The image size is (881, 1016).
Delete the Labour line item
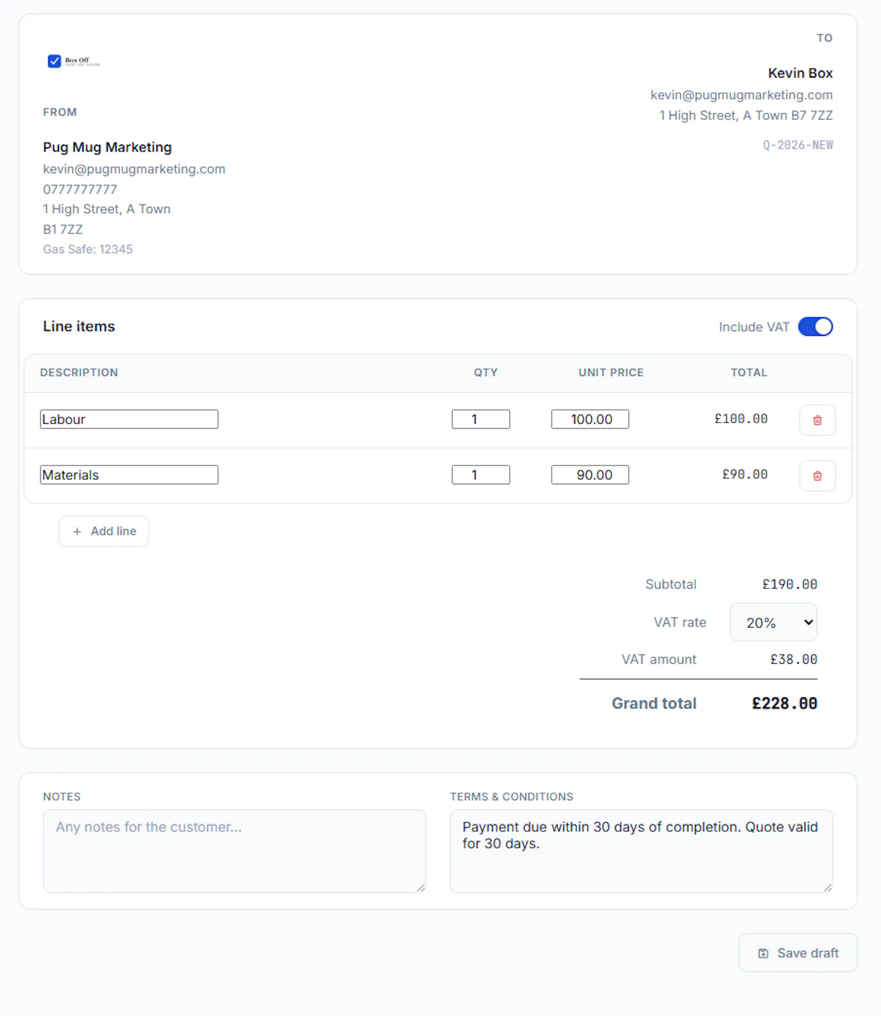[817, 420]
